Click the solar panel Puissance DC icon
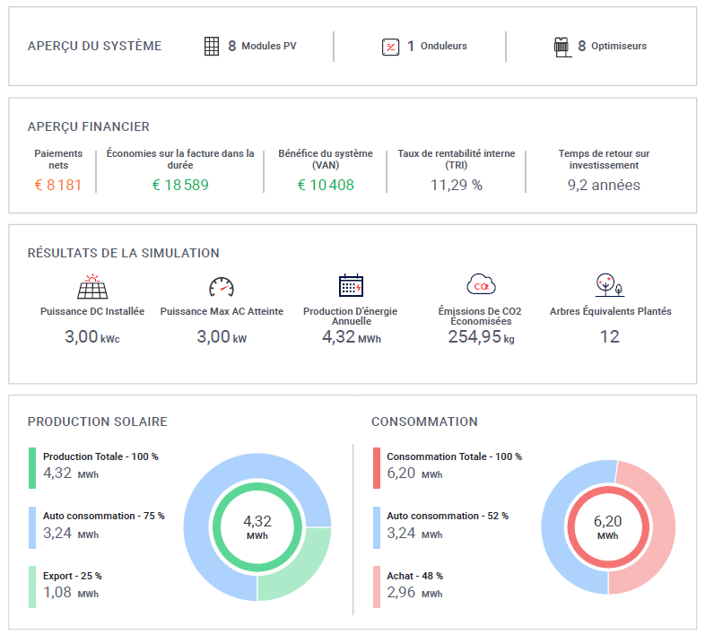This screenshot has width=714, height=643. [x=92, y=286]
